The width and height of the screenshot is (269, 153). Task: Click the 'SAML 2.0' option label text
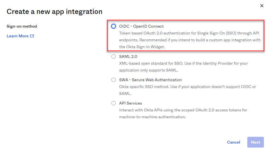128,56
